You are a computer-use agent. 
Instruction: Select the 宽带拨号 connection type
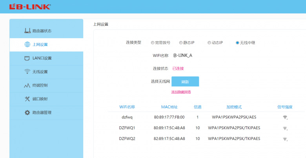153,43
